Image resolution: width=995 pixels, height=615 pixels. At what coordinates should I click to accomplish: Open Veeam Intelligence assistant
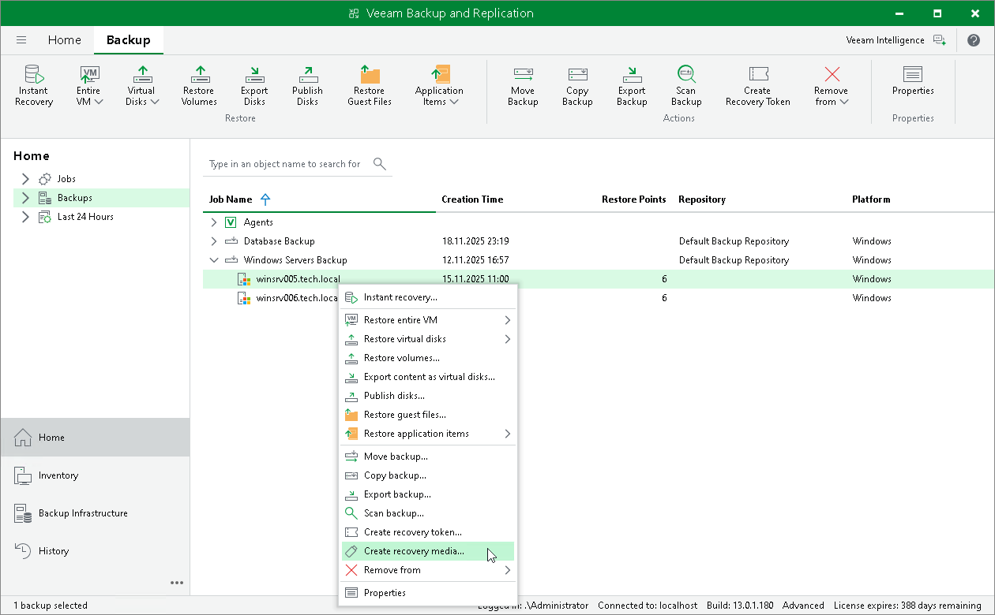coord(895,40)
